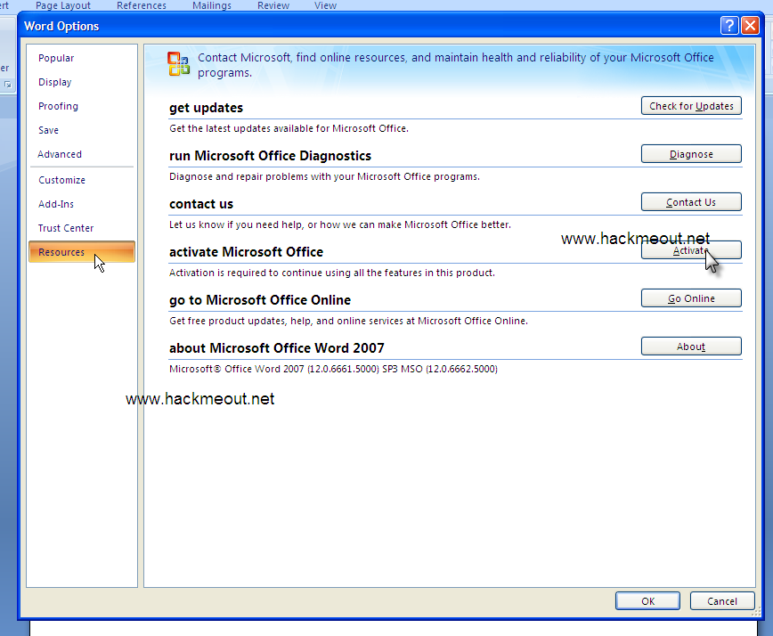Click the 'run Microsoft Office Diagnostics' heading
This screenshot has height=636, width=773.
[x=270, y=156]
